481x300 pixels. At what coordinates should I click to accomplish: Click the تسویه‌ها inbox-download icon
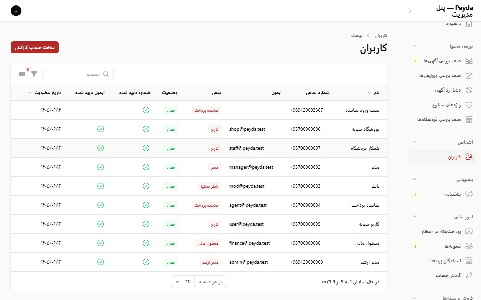469,246
